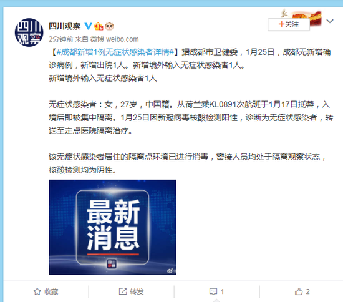Open comments via the speech bubble icon
This screenshot has width=343, height=302.
tap(213, 291)
